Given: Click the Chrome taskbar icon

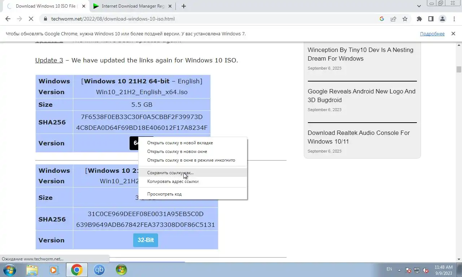Looking at the screenshot, I should pyautogui.click(x=77, y=270).
